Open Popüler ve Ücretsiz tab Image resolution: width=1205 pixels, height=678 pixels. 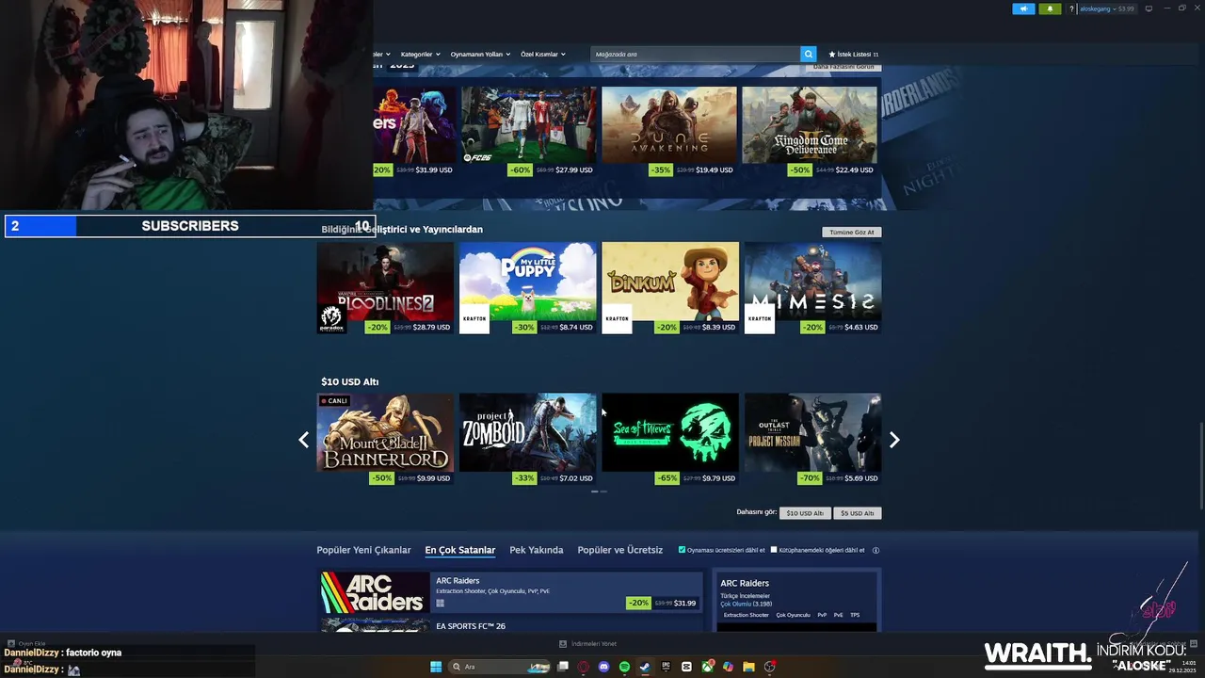pyautogui.click(x=620, y=550)
